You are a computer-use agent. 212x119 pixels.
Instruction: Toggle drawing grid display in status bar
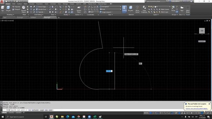coord(151,113)
